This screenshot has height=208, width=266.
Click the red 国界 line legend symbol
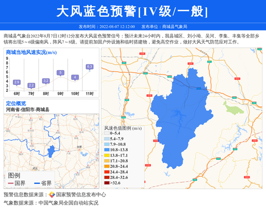(x=10, y=183)
